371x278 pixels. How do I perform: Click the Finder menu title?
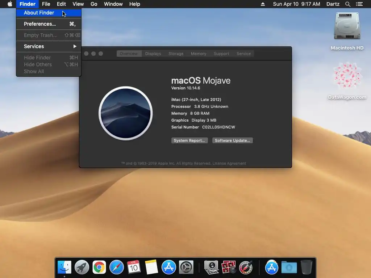point(28,4)
